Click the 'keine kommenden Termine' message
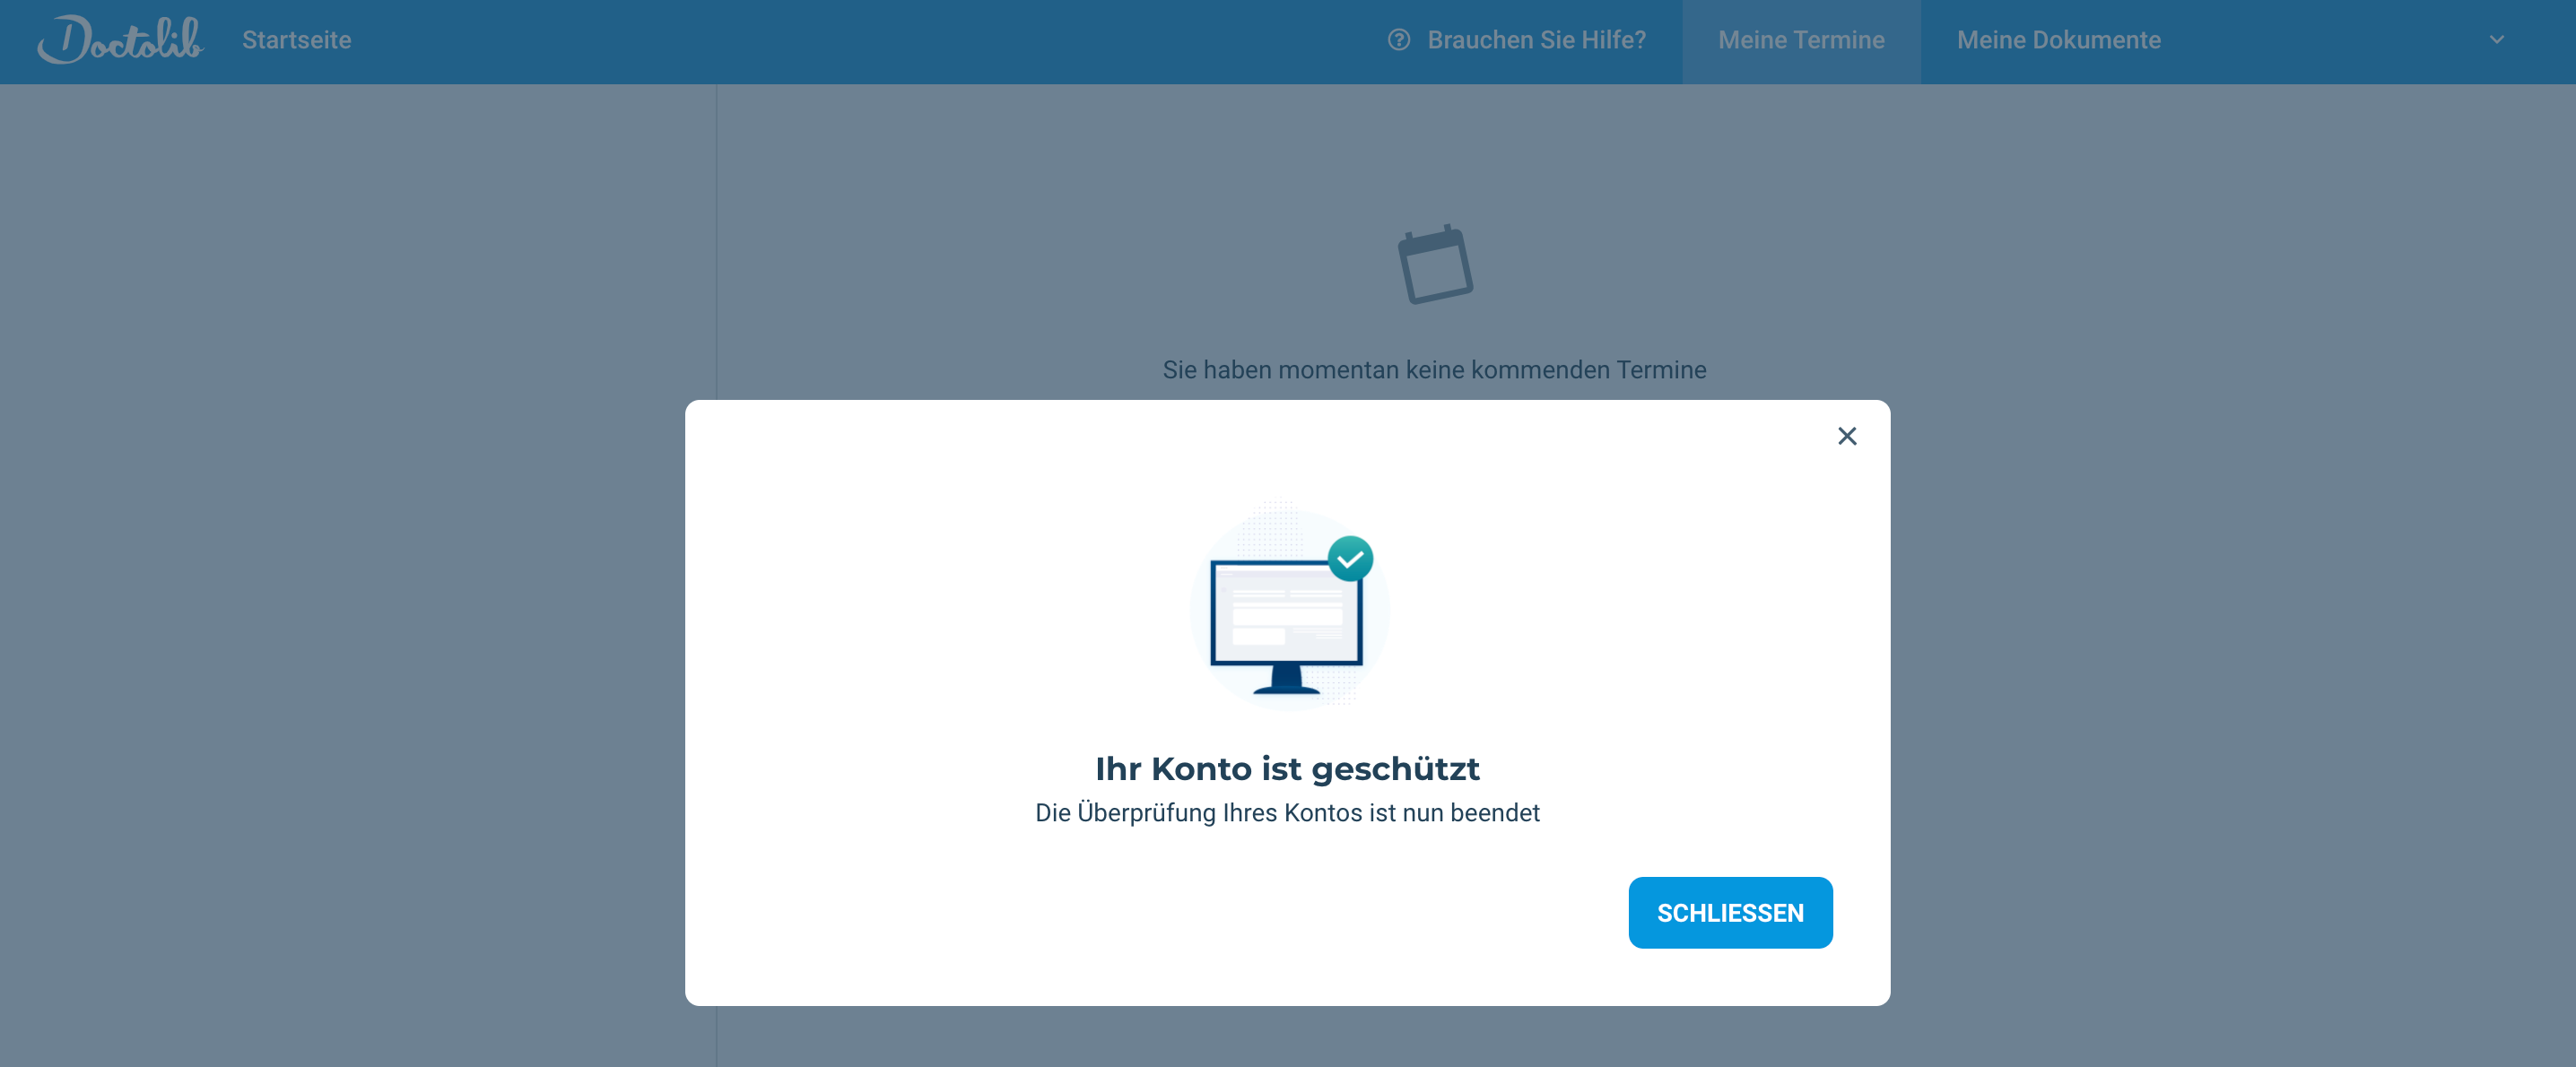2576x1067 pixels. [x=1434, y=370]
